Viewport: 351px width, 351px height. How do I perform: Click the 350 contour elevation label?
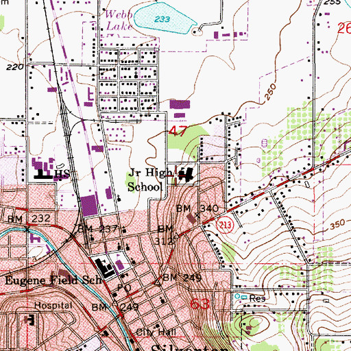coord(338,224)
